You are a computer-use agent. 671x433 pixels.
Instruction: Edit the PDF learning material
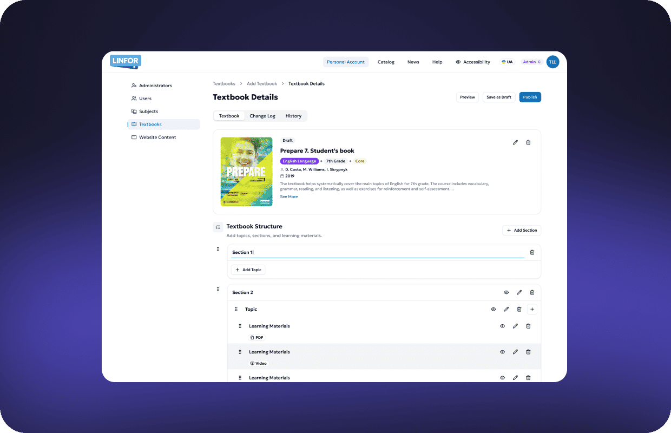click(x=515, y=326)
